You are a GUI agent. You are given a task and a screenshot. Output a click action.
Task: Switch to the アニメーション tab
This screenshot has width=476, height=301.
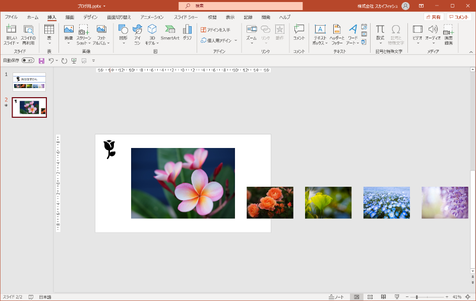152,17
